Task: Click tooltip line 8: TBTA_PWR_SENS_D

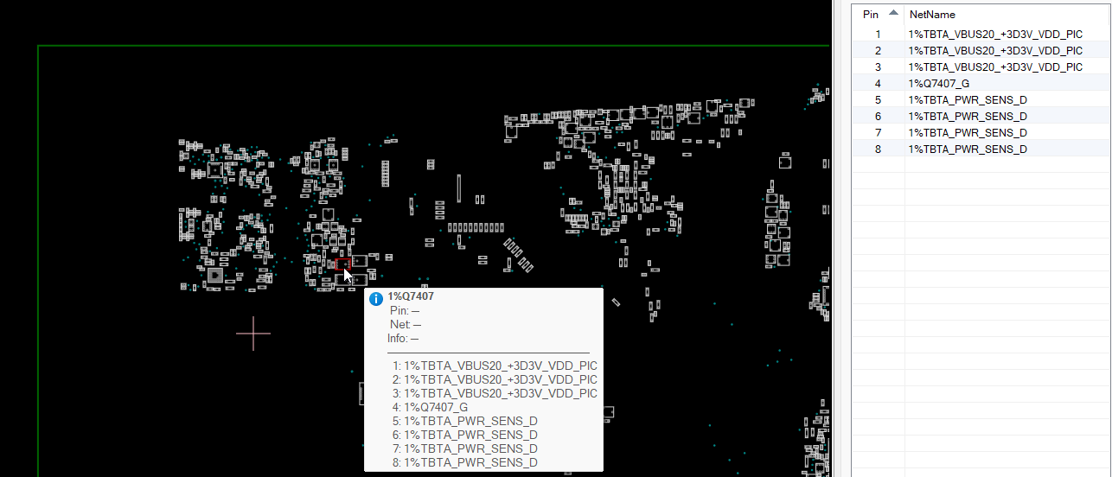Action: click(x=464, y=462)
